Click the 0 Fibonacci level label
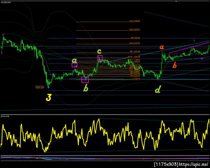 (136, 79)
